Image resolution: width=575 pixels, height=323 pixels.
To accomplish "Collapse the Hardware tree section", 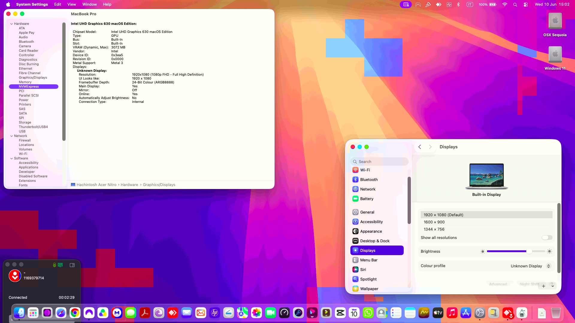I will pyautogui.click(x=12, y=24).
